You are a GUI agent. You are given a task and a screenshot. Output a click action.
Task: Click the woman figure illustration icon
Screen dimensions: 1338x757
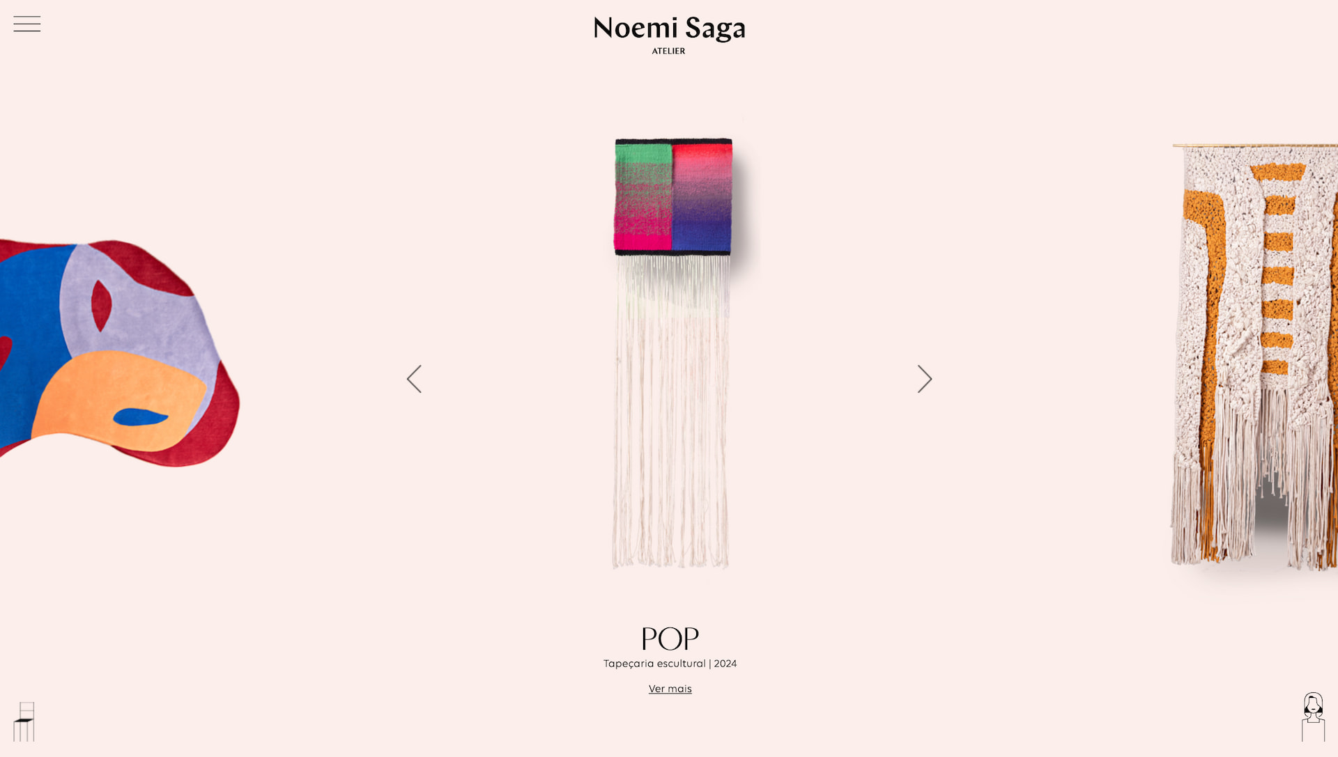coord(1313,717)
